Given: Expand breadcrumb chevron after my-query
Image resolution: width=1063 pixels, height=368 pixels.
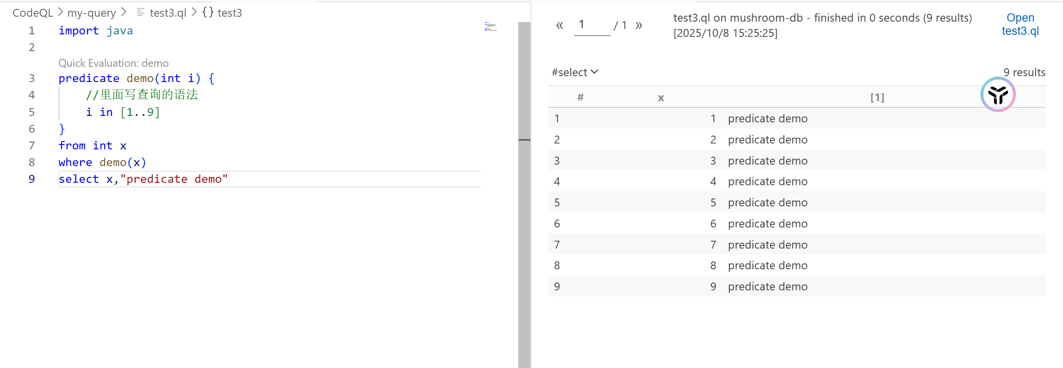Looking at the screenshot, I should (x=124, y=12).
